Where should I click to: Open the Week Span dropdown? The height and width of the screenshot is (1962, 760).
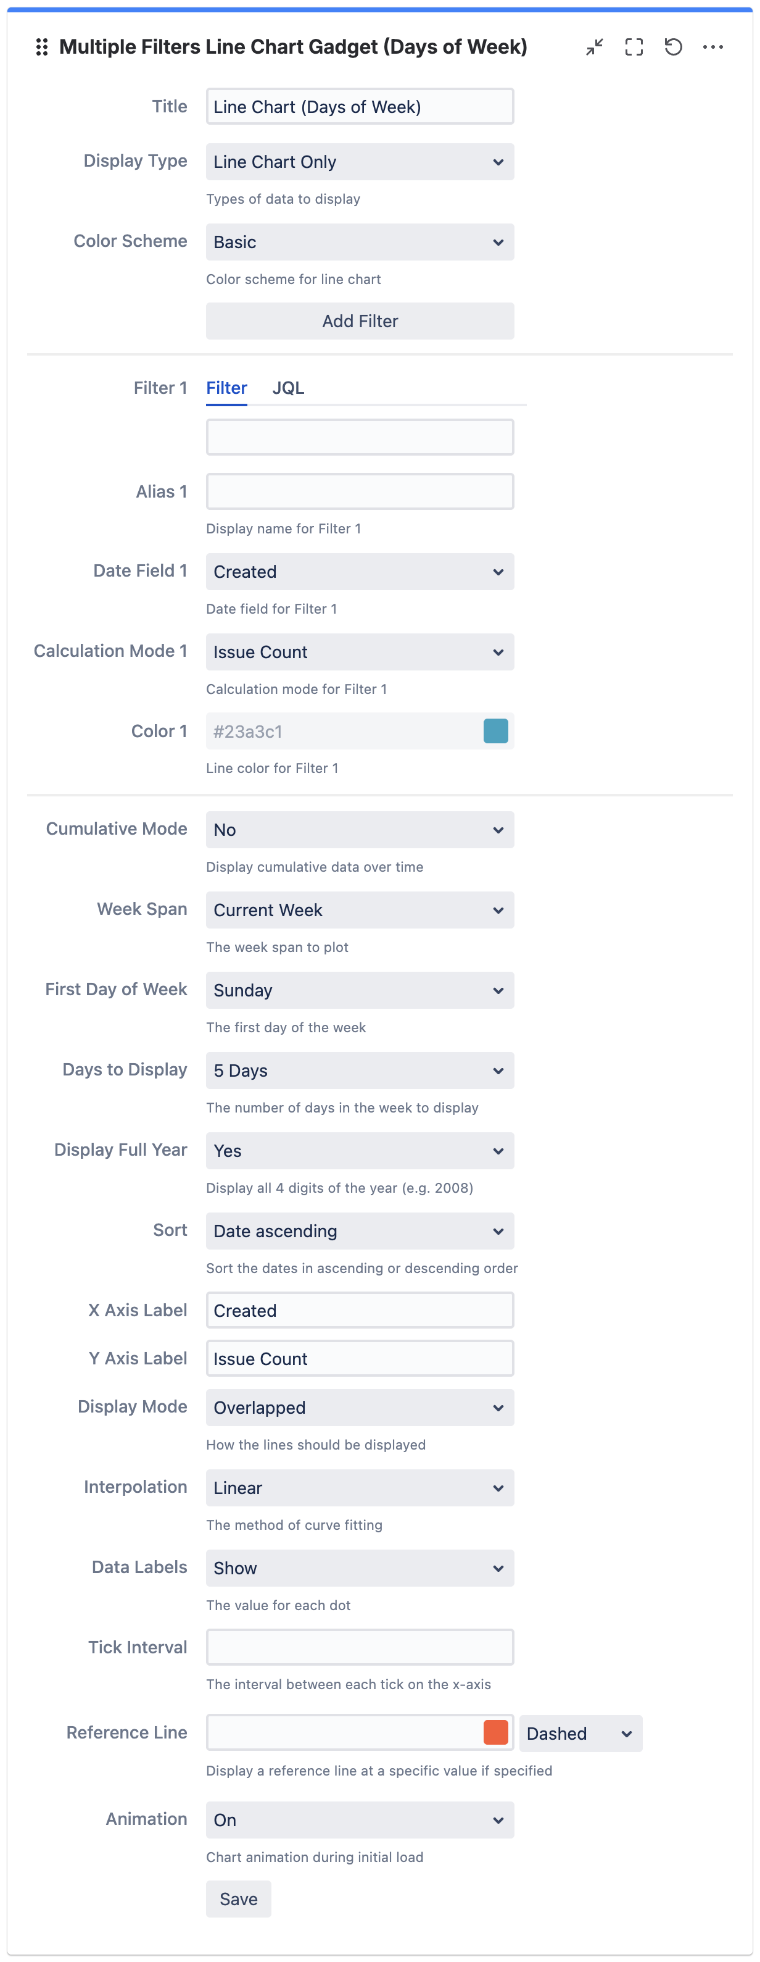pyautogui.click(x=360, y=910)
